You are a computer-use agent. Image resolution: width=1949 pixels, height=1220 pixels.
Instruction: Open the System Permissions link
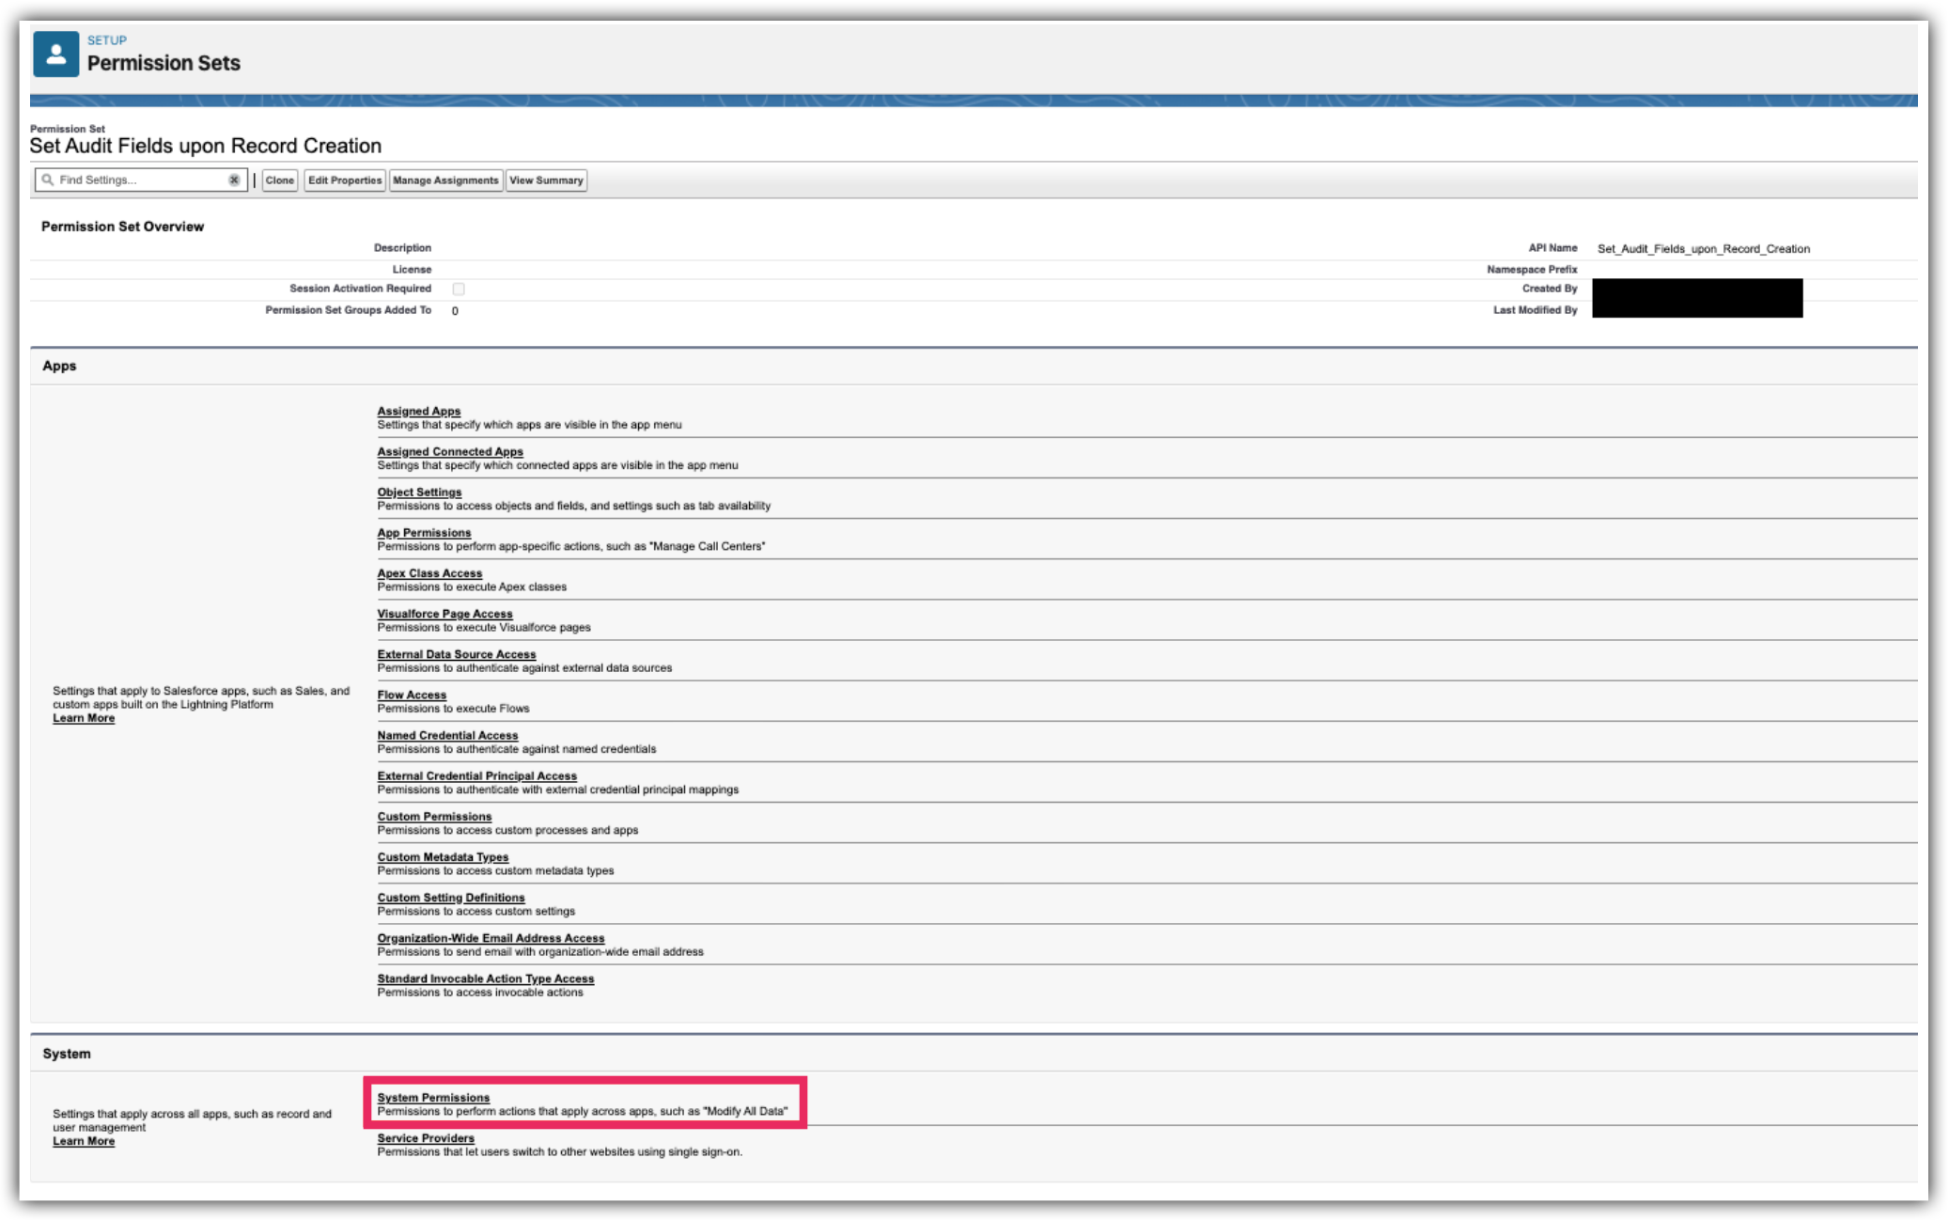click(x=433, y=1097)
